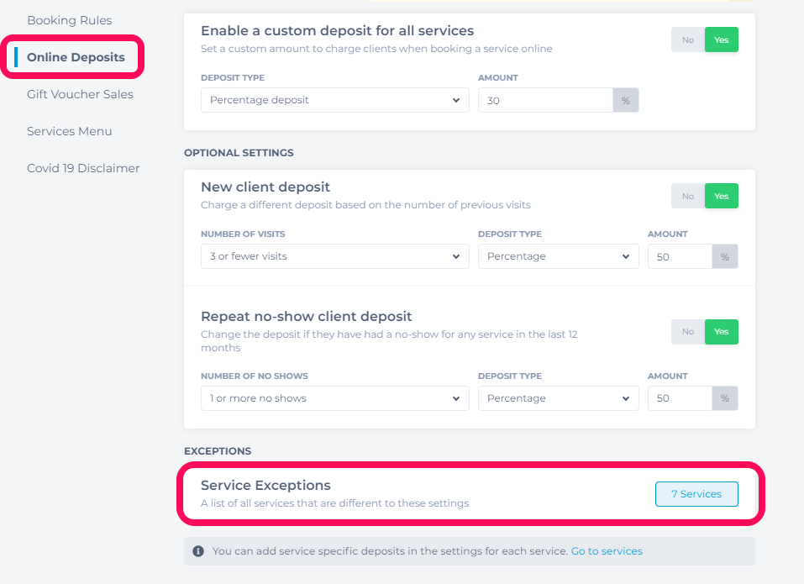Click the percent badge in Repeat no-show row
The width and height of the screenshot is (804, 584).
coord(724,398)
